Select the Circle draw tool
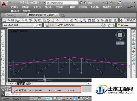 pyautogui.click(x=3, y=55)
